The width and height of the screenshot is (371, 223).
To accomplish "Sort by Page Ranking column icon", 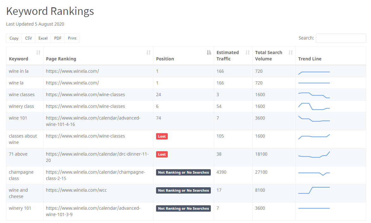I will tap(148, 53).
